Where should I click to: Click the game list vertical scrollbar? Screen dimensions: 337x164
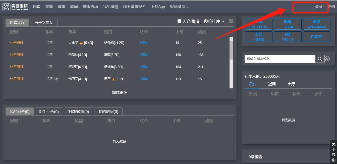click(x=231, y=50)
